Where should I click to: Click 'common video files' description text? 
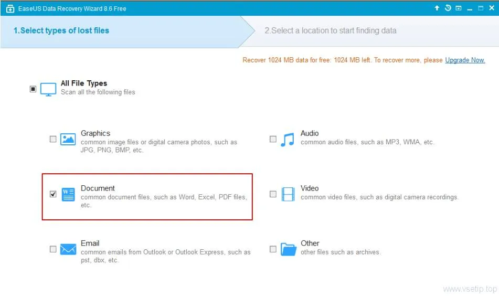[379, 197]
